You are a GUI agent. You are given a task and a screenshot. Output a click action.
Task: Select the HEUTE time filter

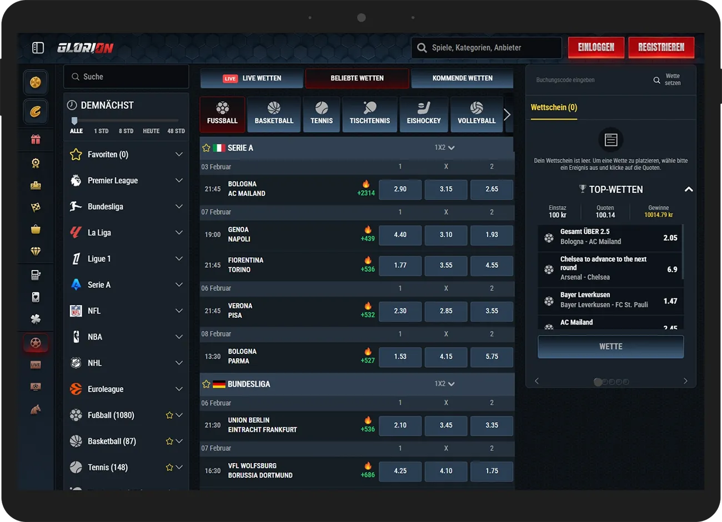coord(151,131)
